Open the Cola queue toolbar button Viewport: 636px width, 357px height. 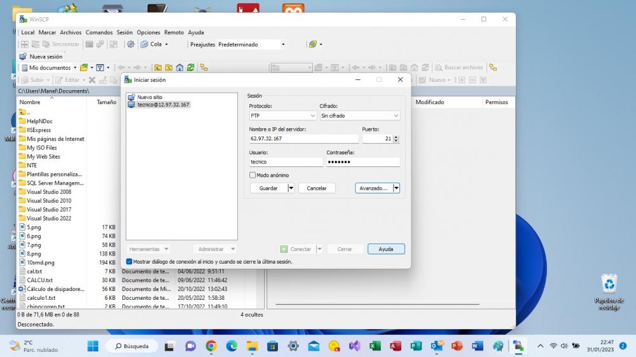click(x=152, y=44)
